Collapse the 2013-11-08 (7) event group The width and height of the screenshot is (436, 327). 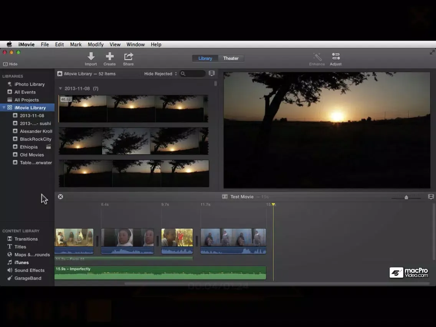click(60, 88)
